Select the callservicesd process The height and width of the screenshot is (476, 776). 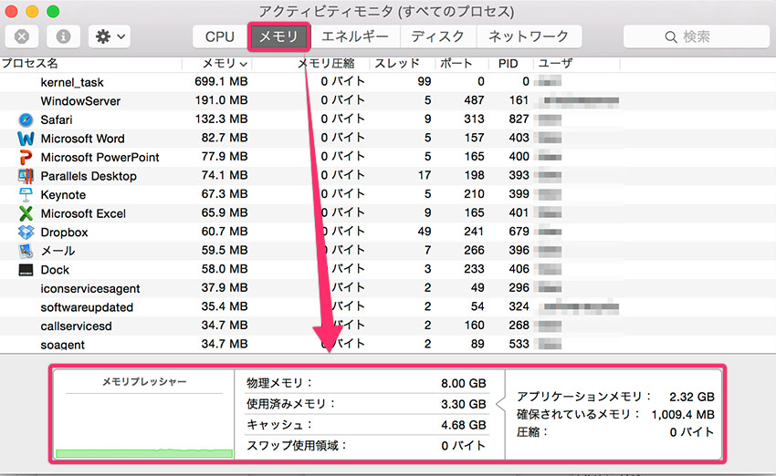[76, 326]
